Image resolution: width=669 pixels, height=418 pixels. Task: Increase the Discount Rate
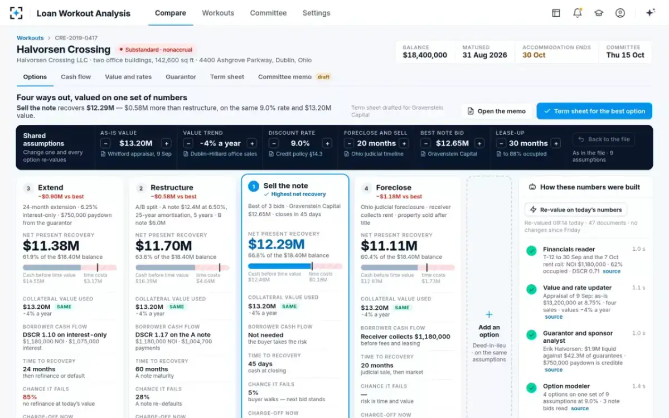[x=327, y=143]
